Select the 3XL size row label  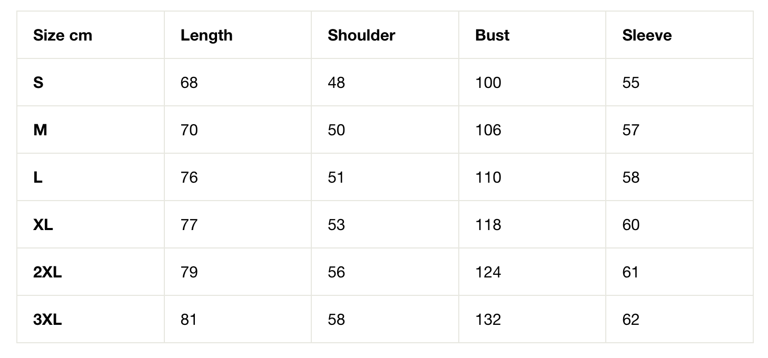[47, 320]
